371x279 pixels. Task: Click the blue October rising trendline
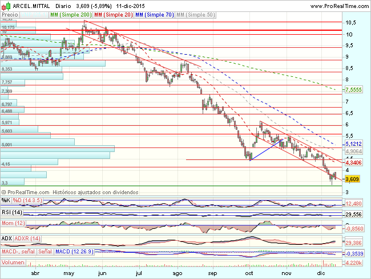tap(267, 150)
